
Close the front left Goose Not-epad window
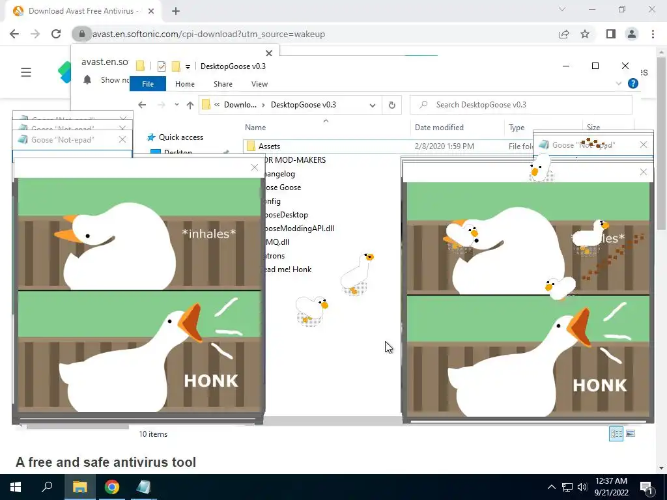[x=122, y=139]
